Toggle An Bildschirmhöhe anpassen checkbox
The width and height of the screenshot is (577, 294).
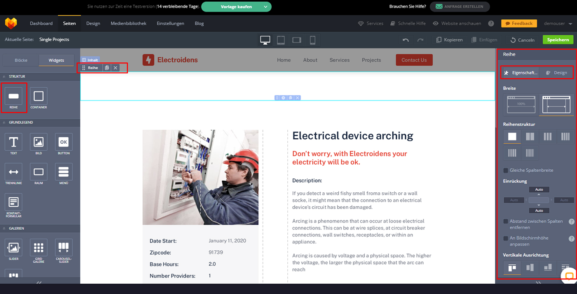point(506,238)
